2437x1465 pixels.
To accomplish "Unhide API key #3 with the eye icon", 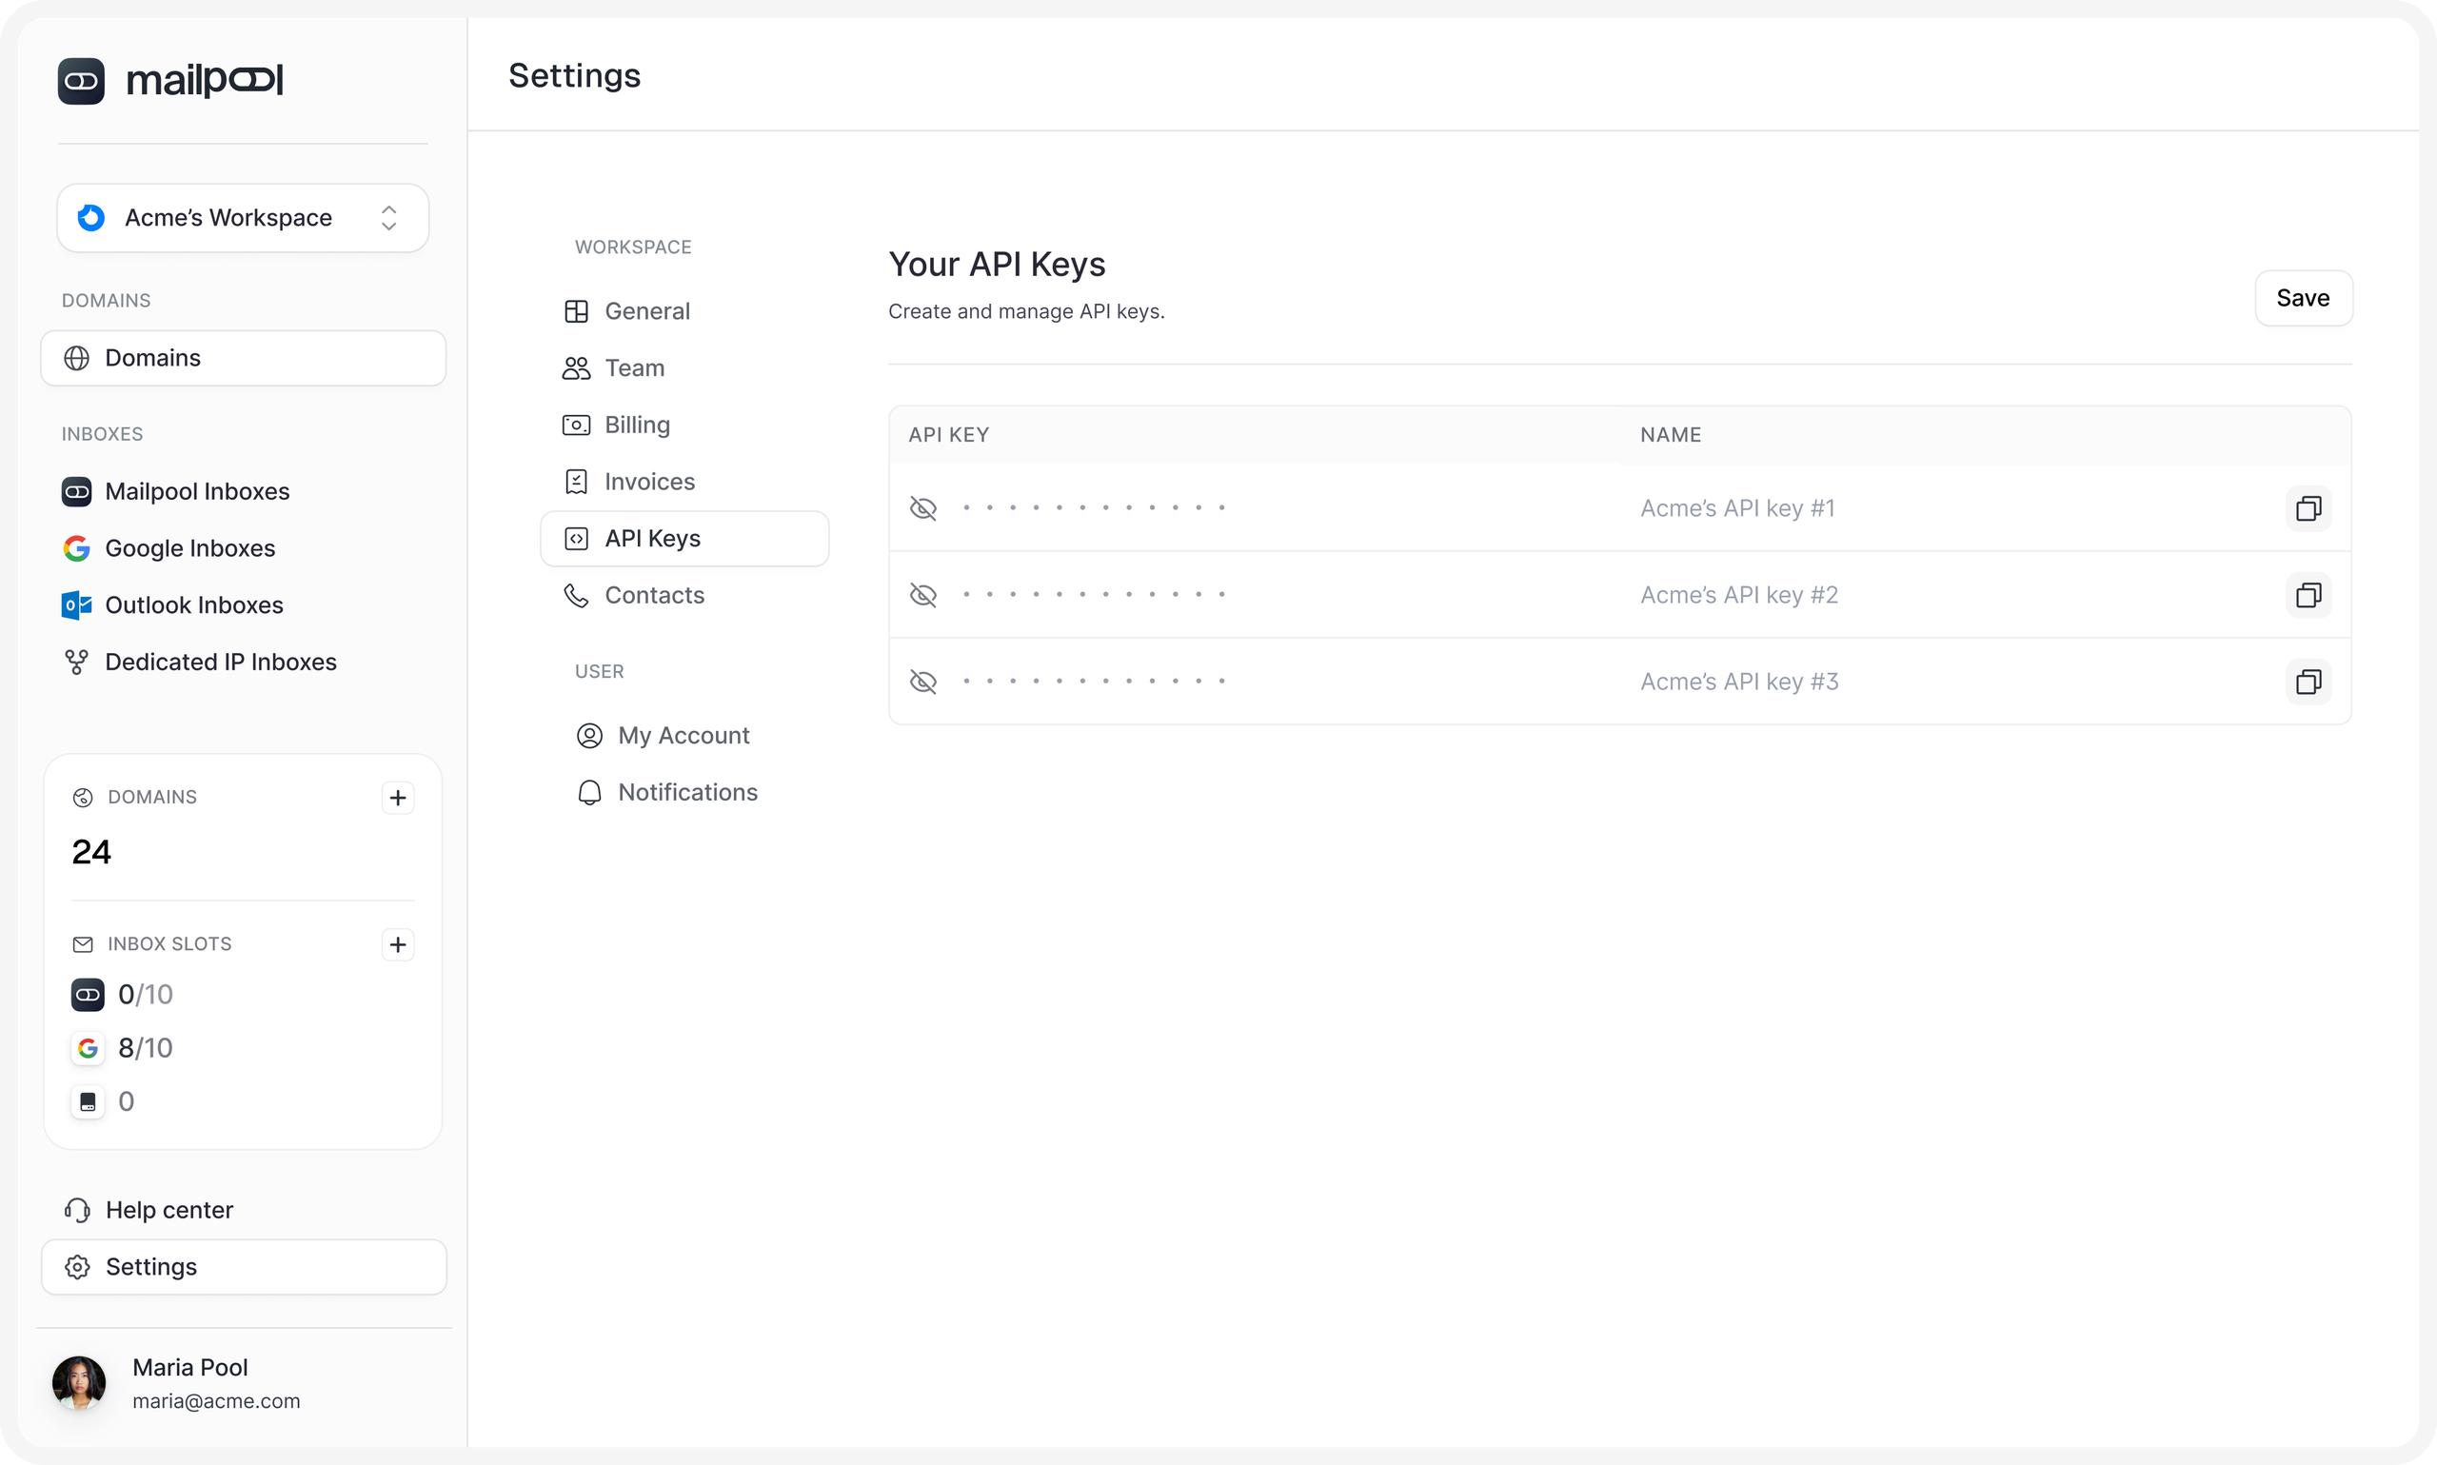I will tap(922, 683).
